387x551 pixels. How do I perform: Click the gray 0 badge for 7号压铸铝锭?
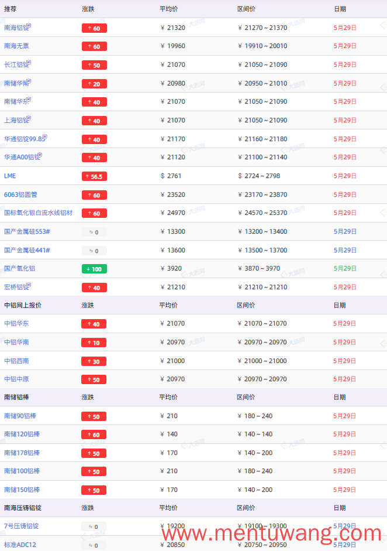(x=94, y=526)
